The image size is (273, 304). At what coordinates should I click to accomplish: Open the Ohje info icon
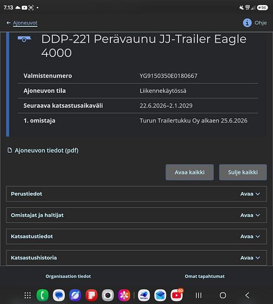(x=247, y=23)
